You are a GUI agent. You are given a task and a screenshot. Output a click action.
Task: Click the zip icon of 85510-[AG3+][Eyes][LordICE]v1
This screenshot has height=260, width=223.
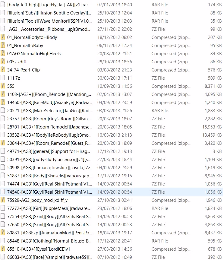tap(3, 249)
